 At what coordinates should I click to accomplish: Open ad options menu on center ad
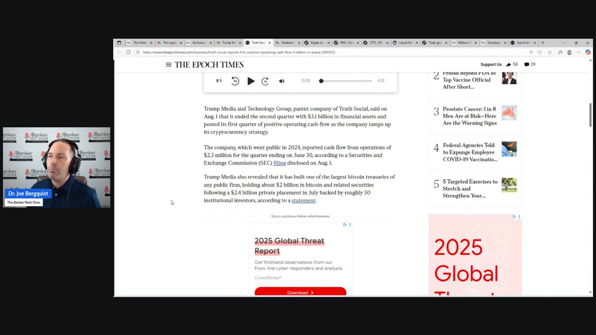pyautogui.click(x=350, y=225)
